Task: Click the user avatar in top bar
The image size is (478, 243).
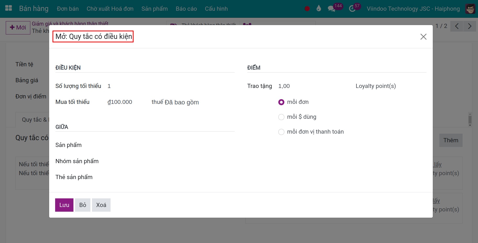Action: click(x=470, y=9)
